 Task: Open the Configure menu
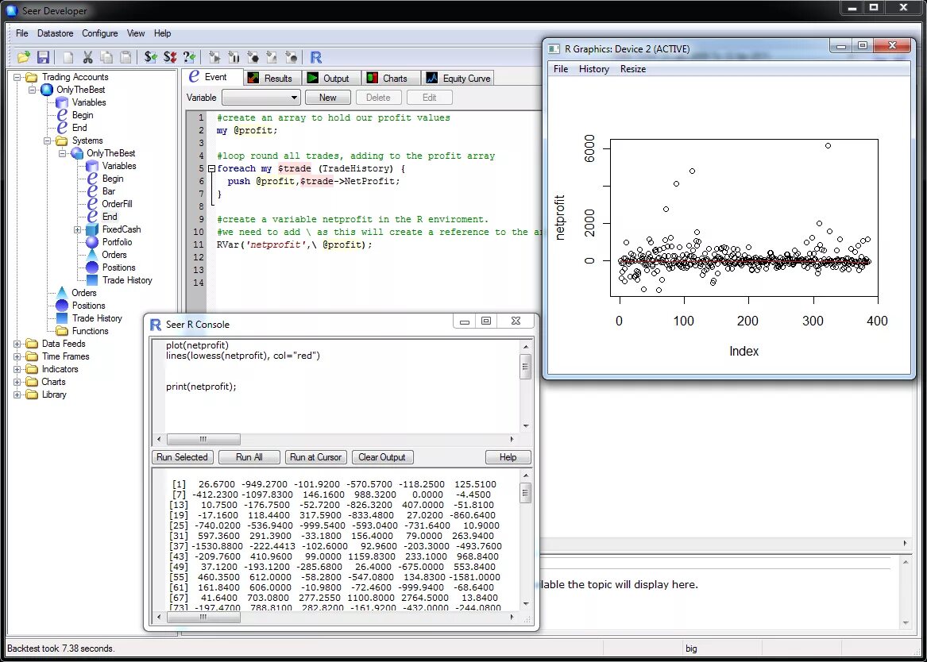pos(100,33)
